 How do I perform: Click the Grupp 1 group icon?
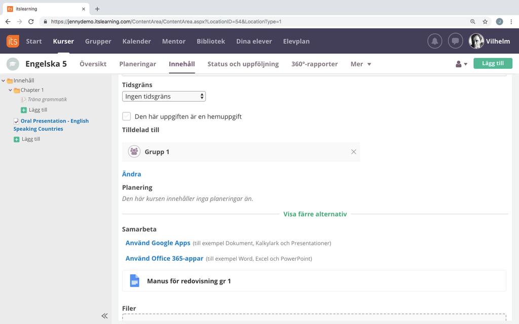(134, 152)
